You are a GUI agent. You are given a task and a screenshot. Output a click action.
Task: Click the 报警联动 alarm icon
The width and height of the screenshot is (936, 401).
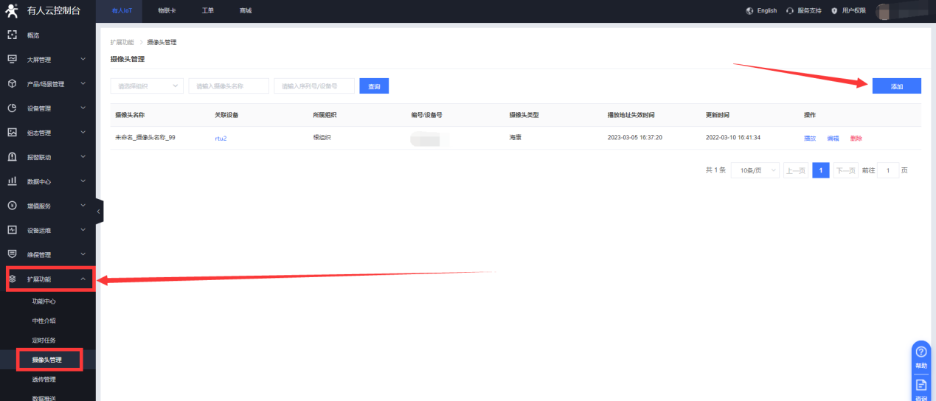pyautogui.click(x=12, y=157)
